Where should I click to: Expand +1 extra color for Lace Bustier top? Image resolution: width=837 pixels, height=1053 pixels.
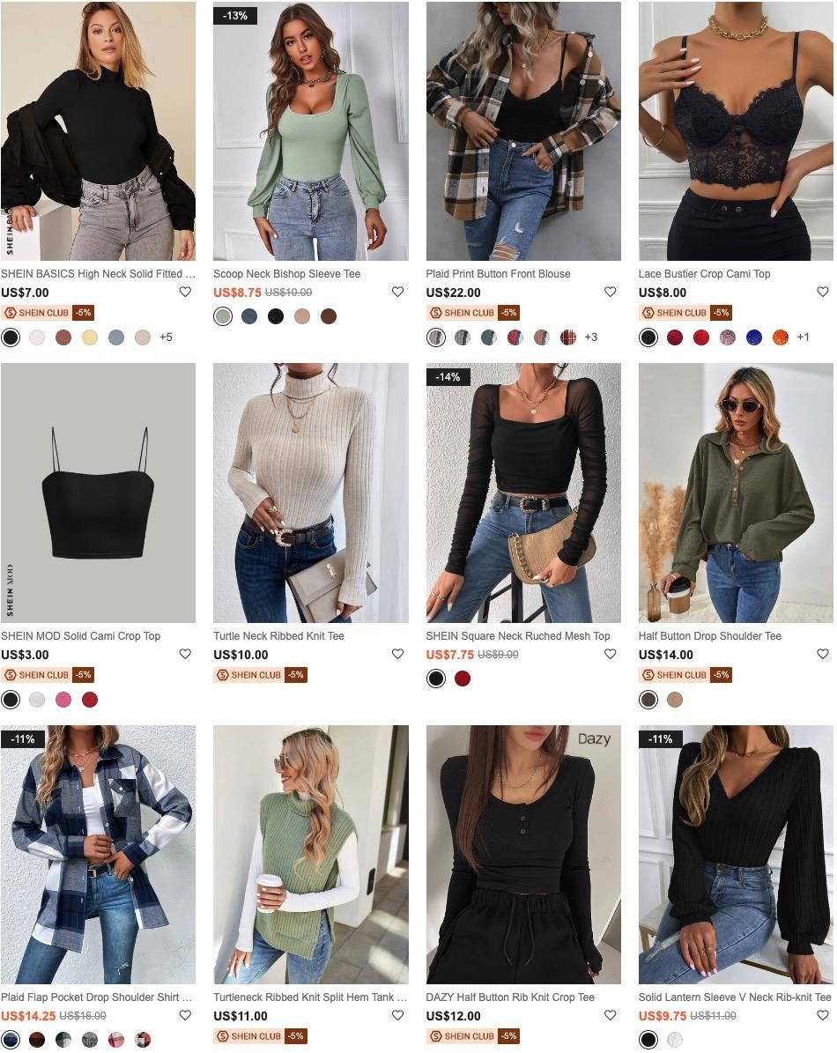pos(803,337)
